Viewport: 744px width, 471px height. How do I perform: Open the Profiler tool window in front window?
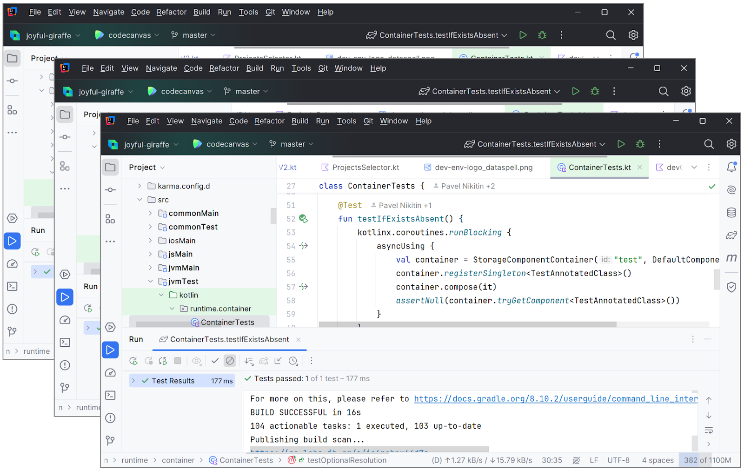[110, 373]
